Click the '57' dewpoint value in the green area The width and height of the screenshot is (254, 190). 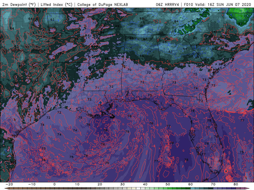240,24
